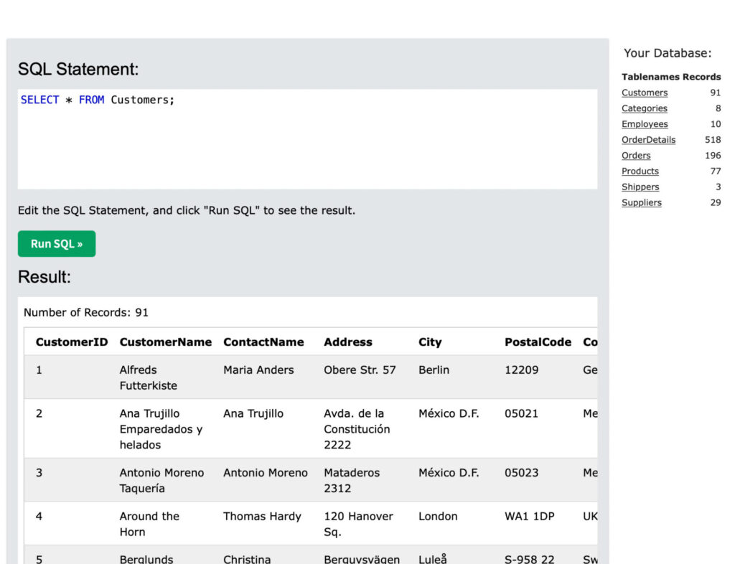Open the Categories table link
This screenshot has width=735, height=564.
click(644, 108)
